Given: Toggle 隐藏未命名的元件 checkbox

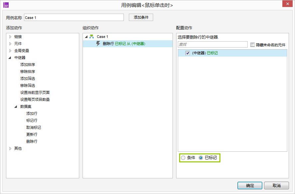Looking at the screenshot, I should [x=252, y=45].
